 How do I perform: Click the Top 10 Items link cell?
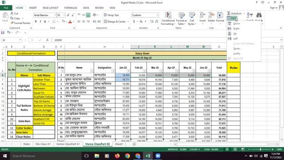pos(43,101)
